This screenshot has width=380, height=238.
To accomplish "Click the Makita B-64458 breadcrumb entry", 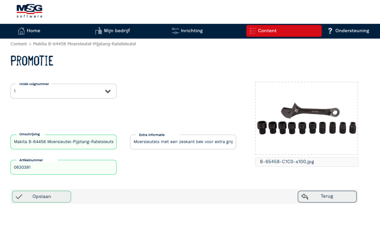I will [x=84, y=44].
